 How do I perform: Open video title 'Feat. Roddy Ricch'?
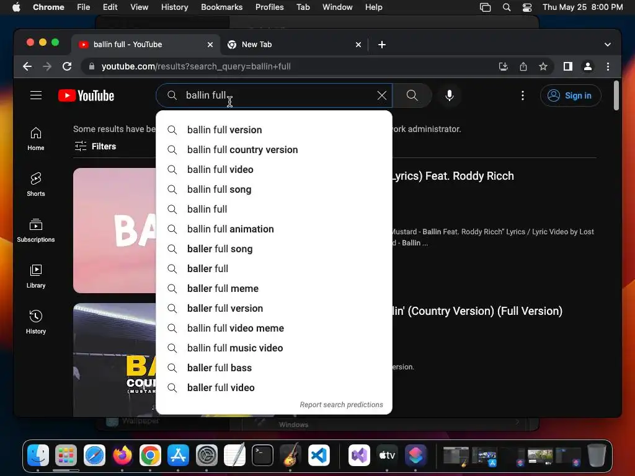pyautogui.click(x=453, y=176)
